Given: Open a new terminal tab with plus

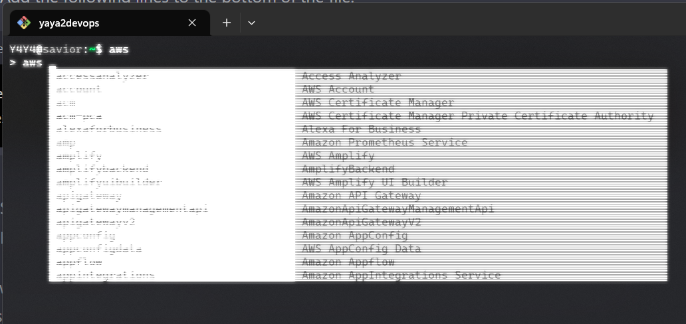Looking at the screenshot, I should tap(227, 23).
